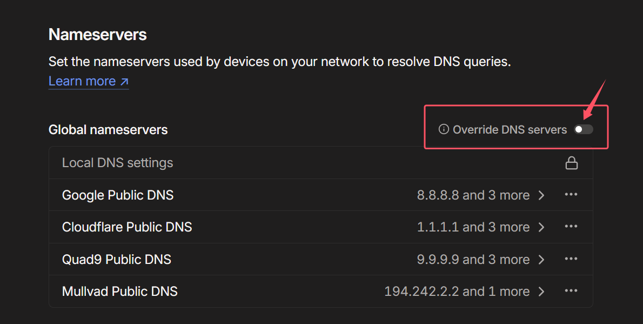Viewport: 643px width, 324px height.
Task: Enable the Override DNS servers toggle
Action: 583,129
